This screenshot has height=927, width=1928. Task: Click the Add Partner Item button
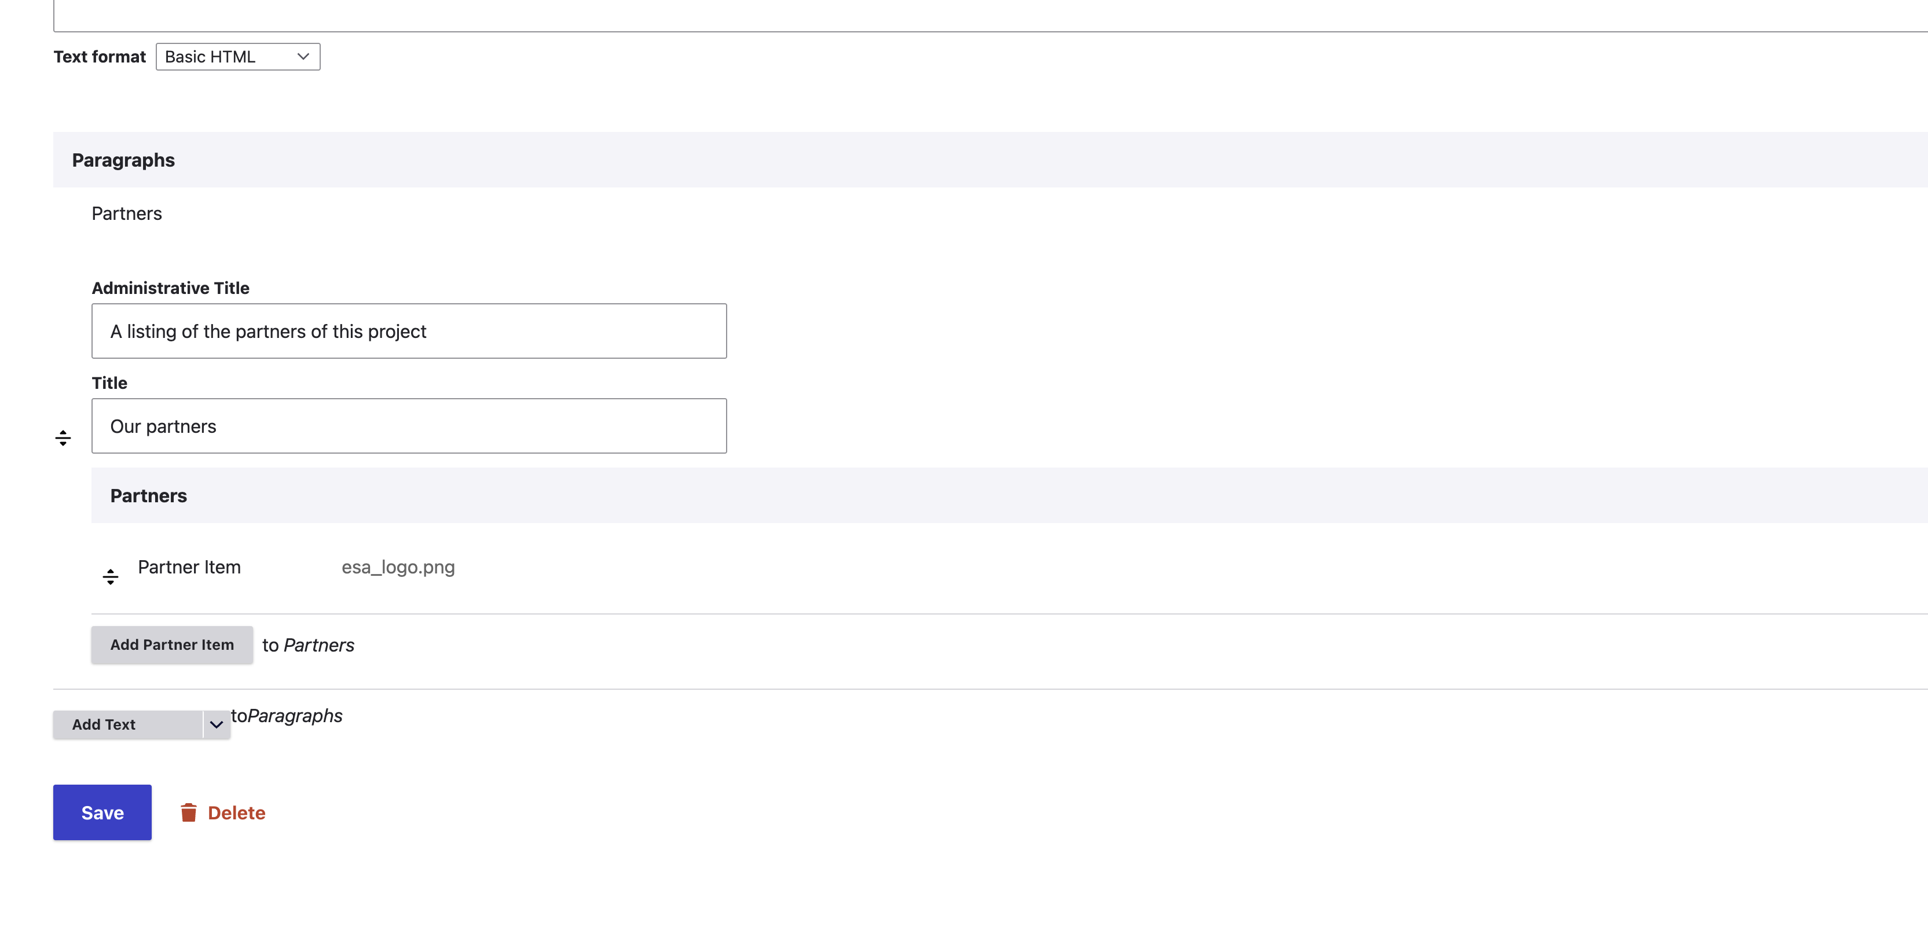point(172,645)
